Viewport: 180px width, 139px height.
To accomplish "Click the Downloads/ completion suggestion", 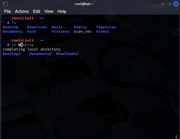I will coord(67,54).
